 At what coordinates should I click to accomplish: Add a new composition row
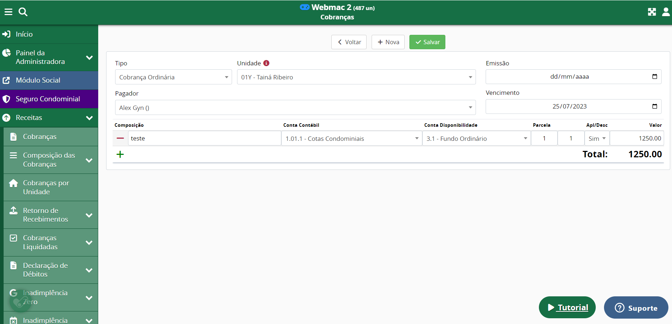120,154
